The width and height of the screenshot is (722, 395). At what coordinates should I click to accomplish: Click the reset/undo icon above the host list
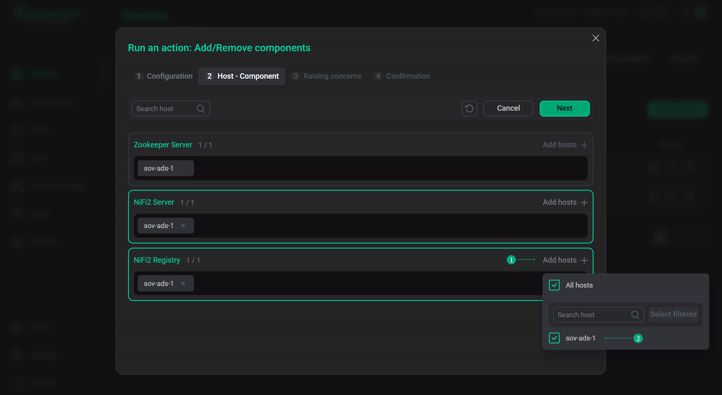pyautogui.click(x=469, y=108)
